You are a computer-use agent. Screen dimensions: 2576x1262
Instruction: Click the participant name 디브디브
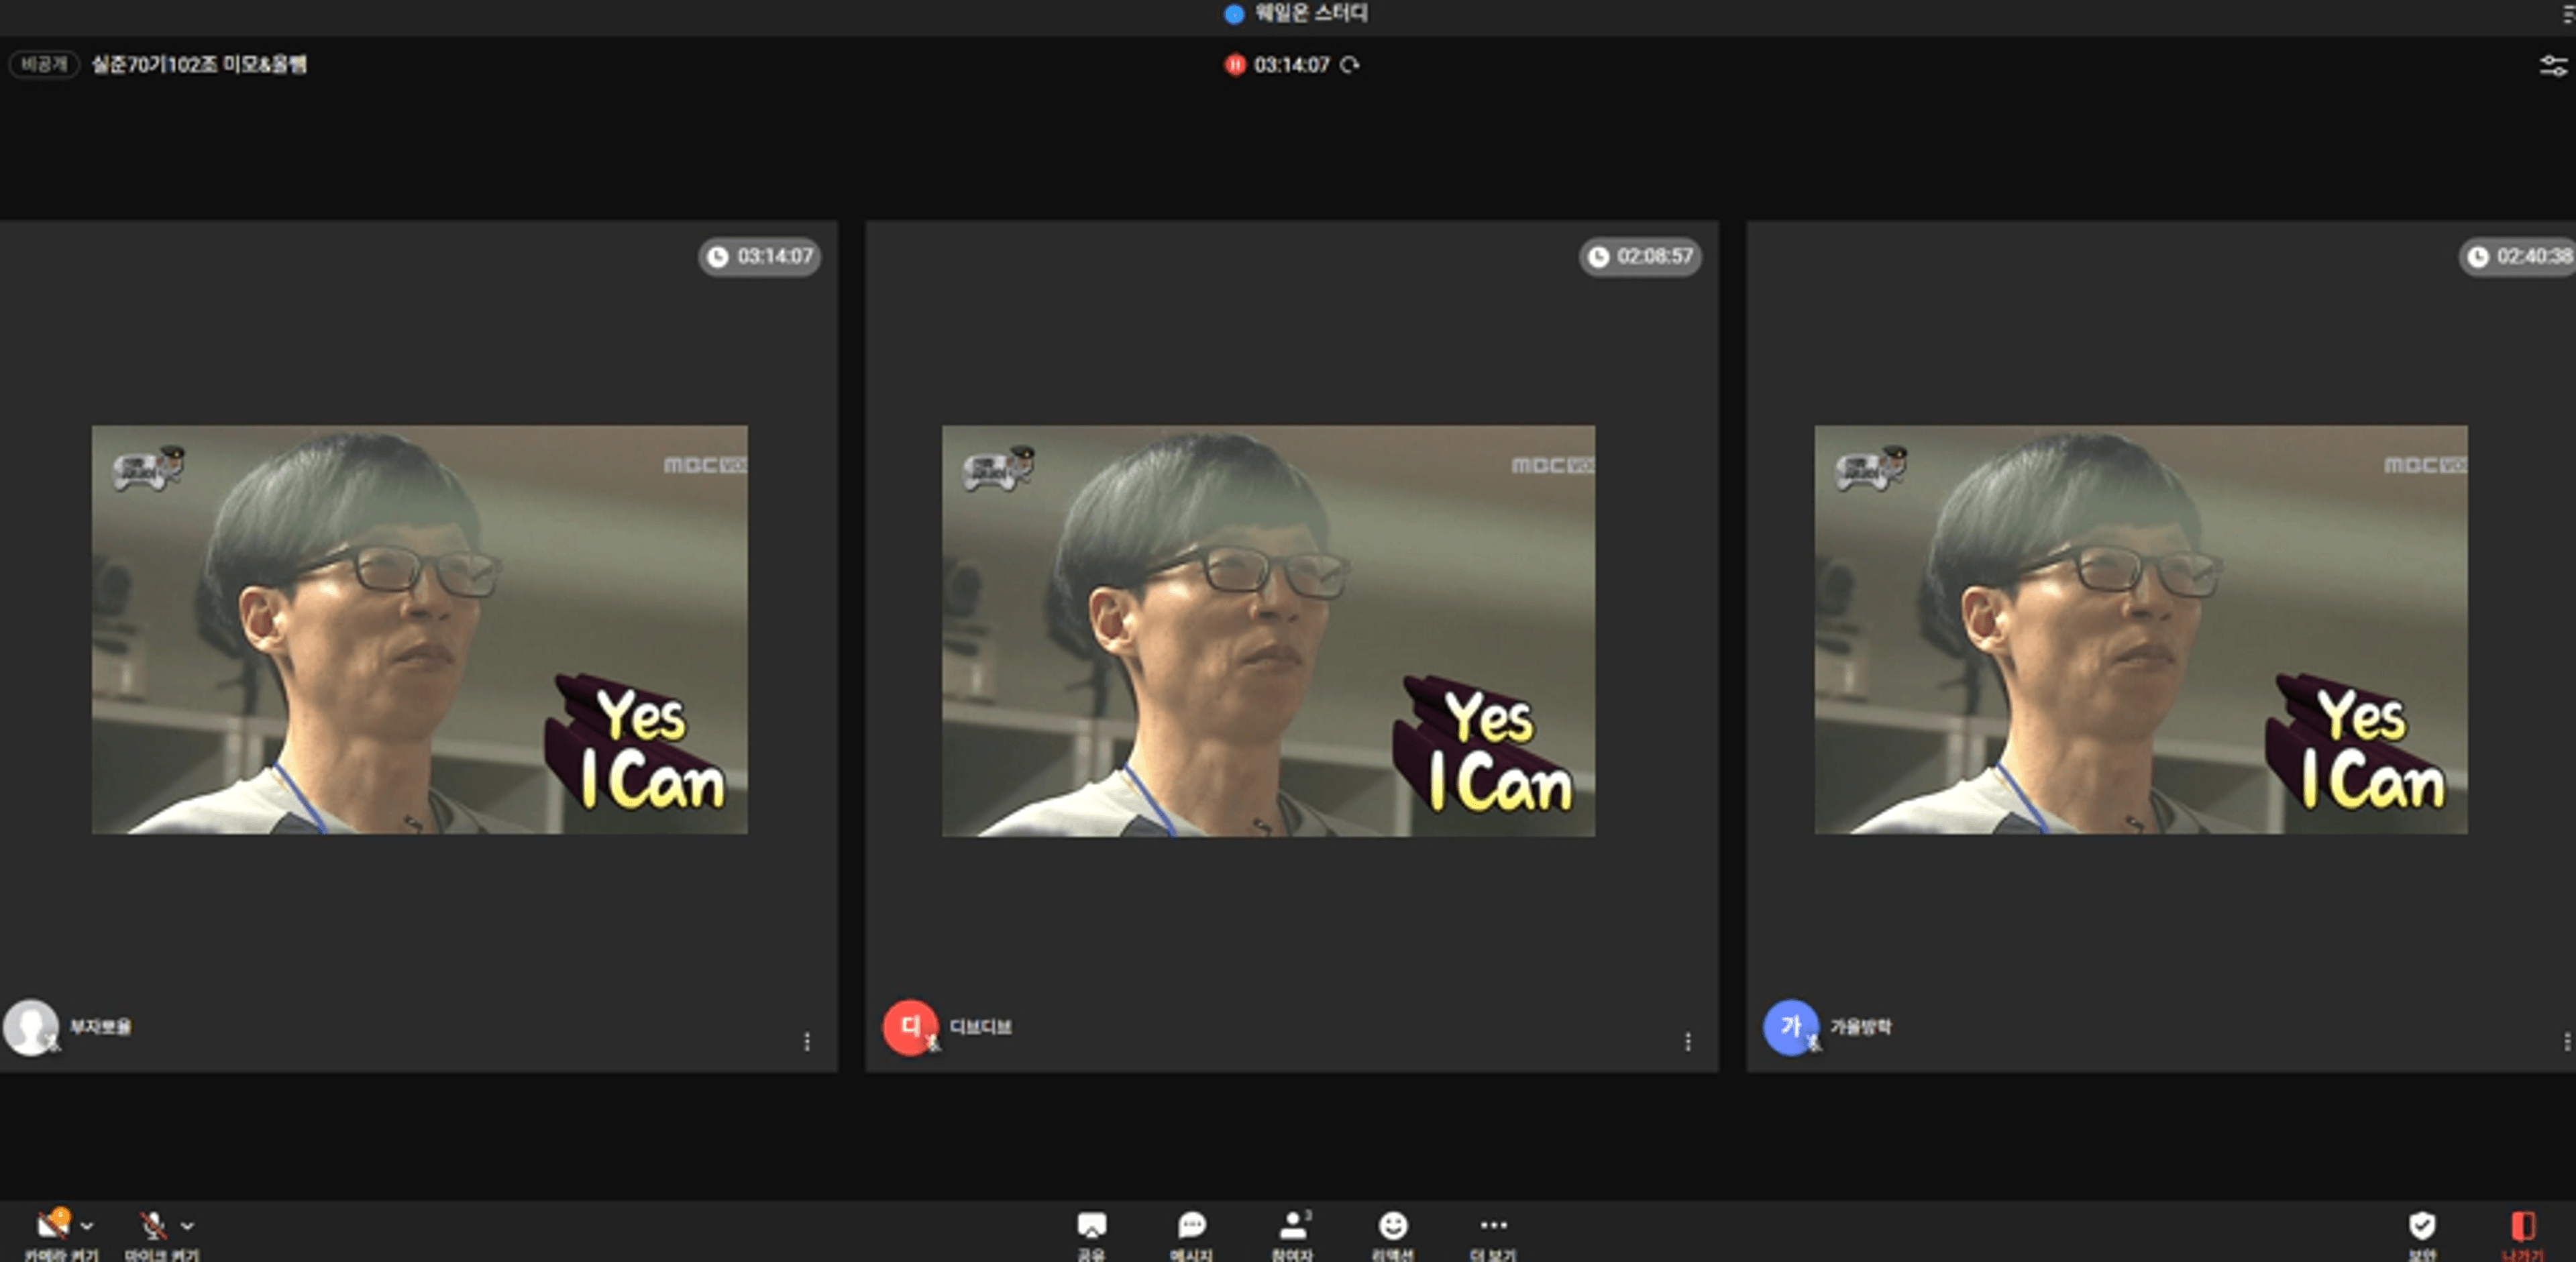(980, 1027)
